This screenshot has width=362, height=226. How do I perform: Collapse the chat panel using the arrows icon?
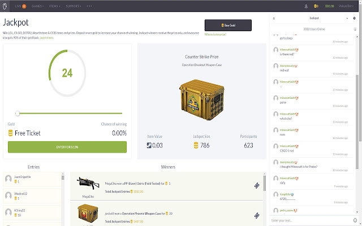point(274,18)
